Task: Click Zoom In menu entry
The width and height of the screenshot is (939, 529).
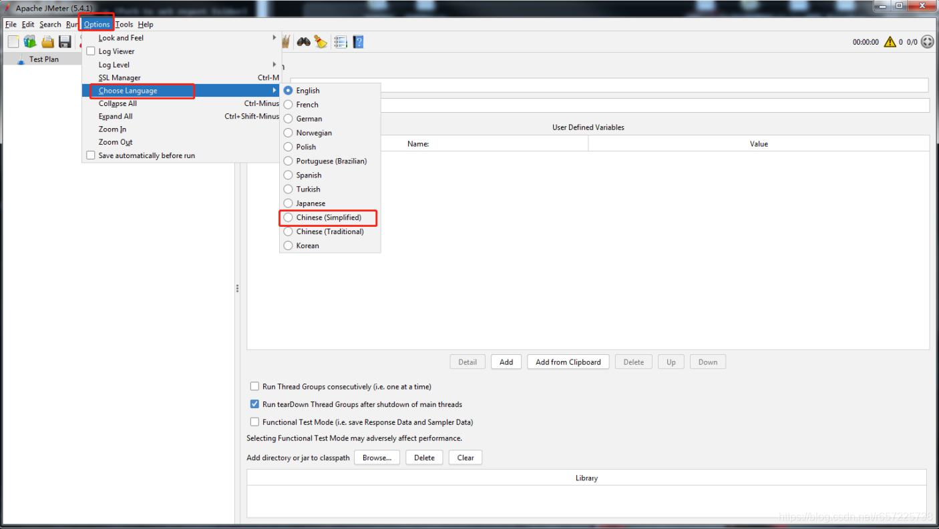Action: (x=181, y=129)
